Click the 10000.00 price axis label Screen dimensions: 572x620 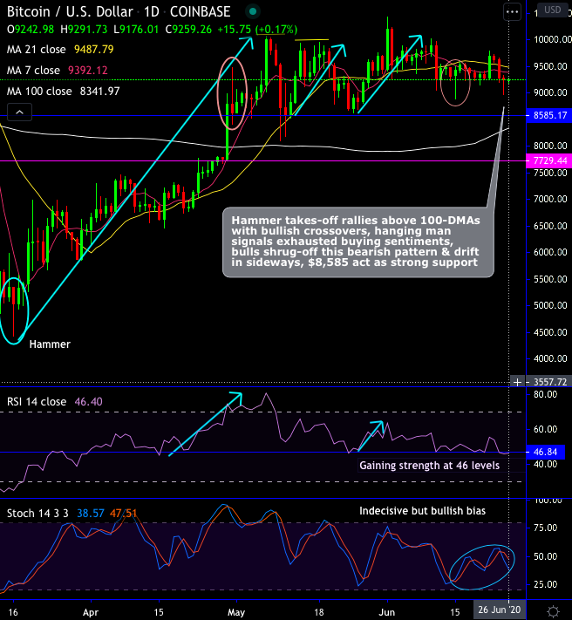[553, 39]
